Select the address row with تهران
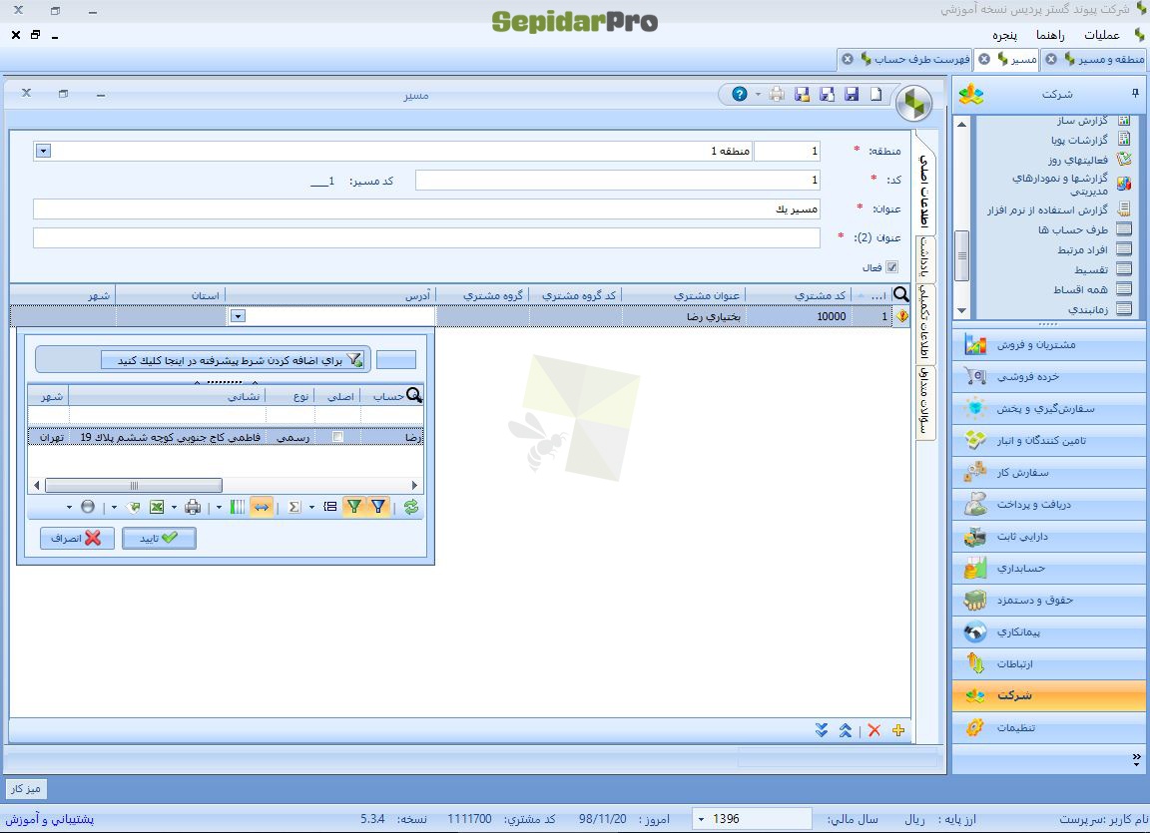 click(226, 437)
